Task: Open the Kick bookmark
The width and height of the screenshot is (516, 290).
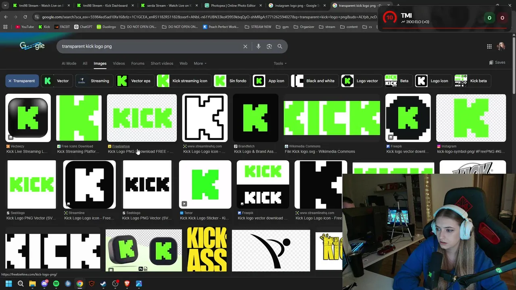Action: coord(44,27)
